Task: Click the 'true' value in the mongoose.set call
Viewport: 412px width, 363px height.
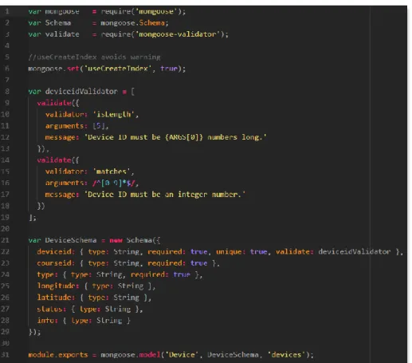Action: pos(169,69)
